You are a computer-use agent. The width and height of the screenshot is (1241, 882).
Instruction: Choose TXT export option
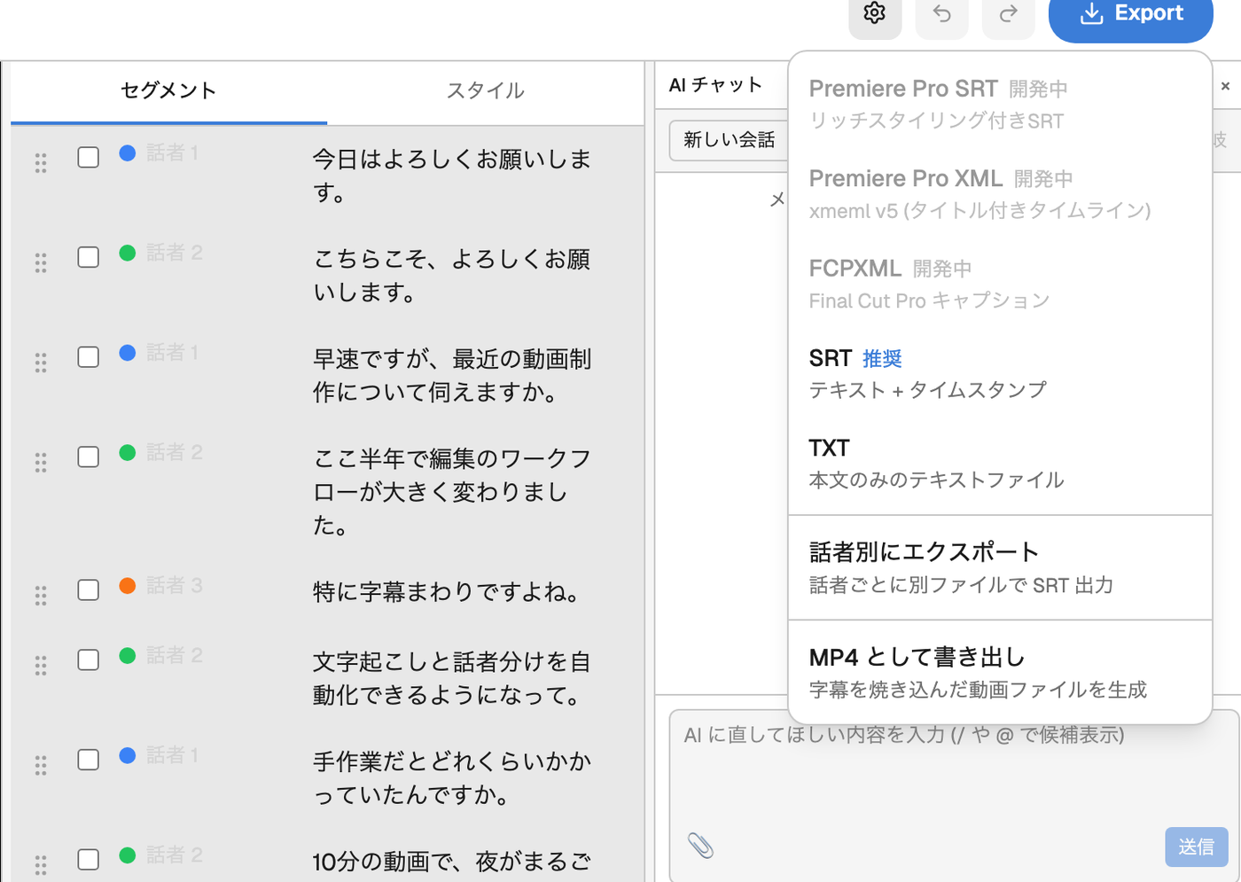coord(1000,463)
